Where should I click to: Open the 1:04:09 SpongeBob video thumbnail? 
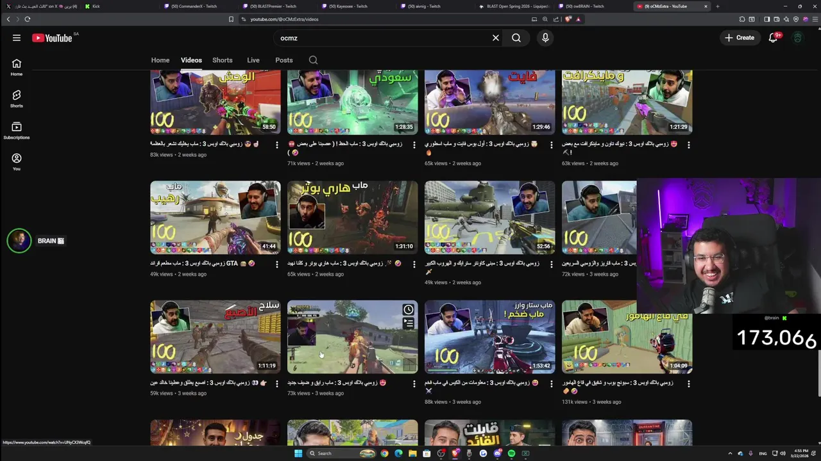coord(627,337)
